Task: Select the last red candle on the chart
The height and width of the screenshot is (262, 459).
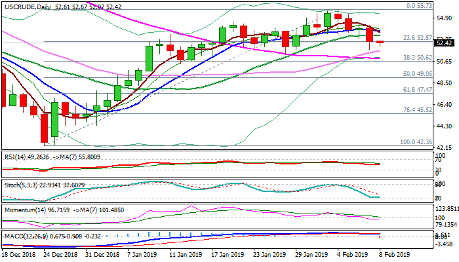Action: pos(380,43)
